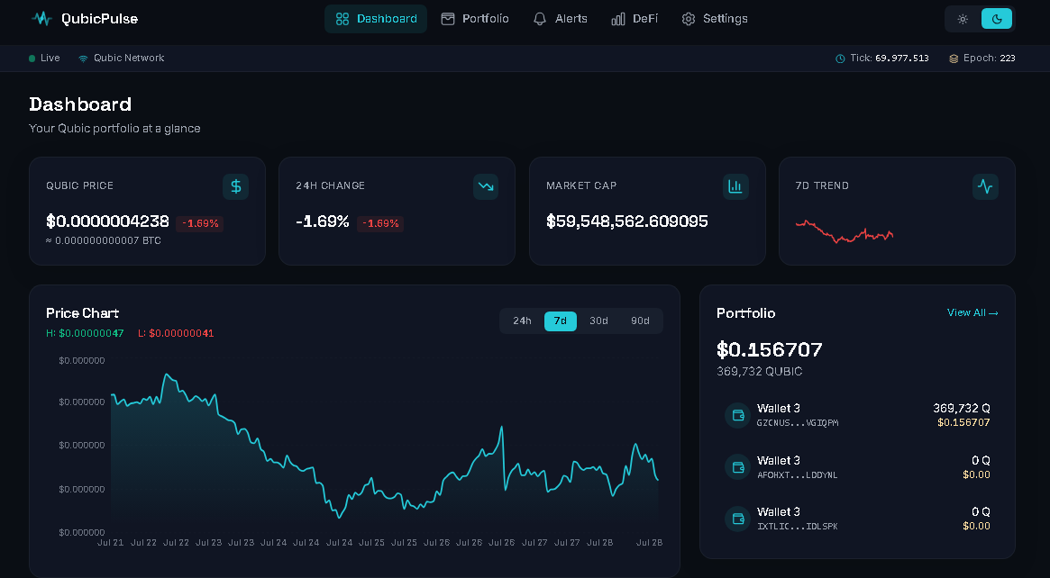
Task: Click the -1.69% badge on 24H Change card
Action: click(380, 223)
